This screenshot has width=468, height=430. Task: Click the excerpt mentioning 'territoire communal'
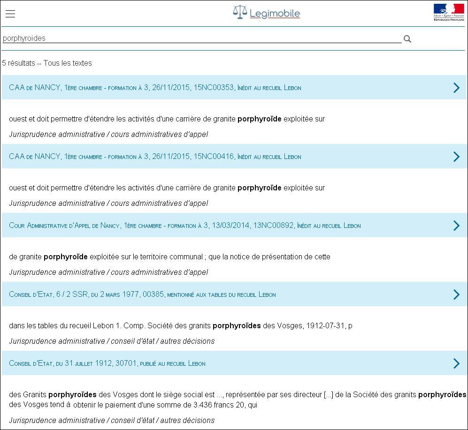point(169,257)
